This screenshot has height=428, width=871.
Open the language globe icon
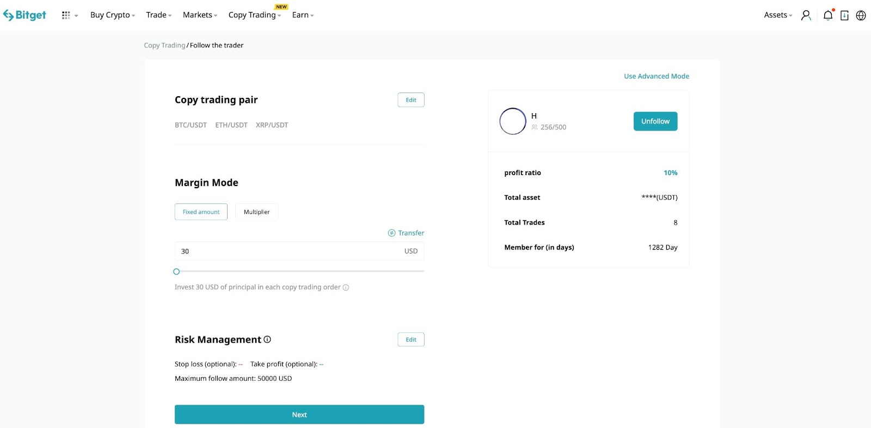[861, 15]
